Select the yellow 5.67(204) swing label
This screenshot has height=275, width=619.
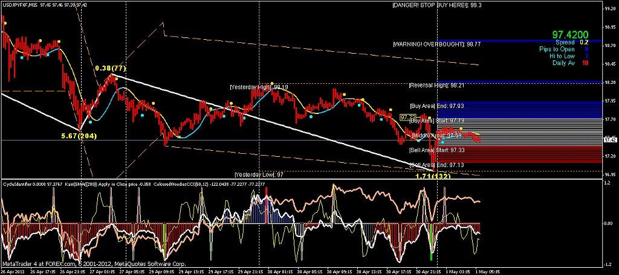click(79, 136)
